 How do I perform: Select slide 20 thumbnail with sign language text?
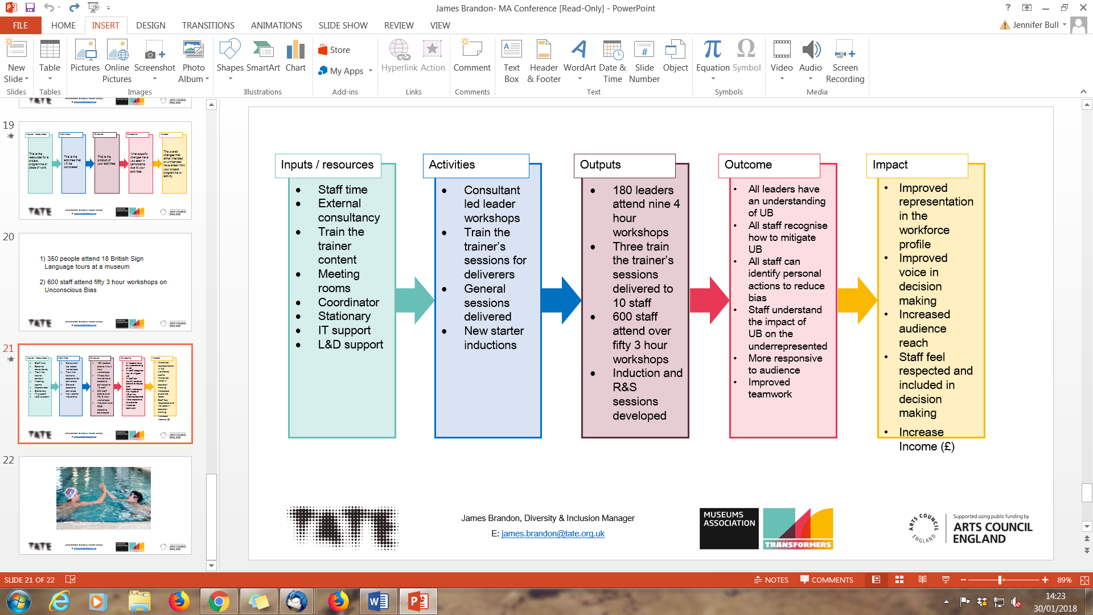(x=105, y=282)
